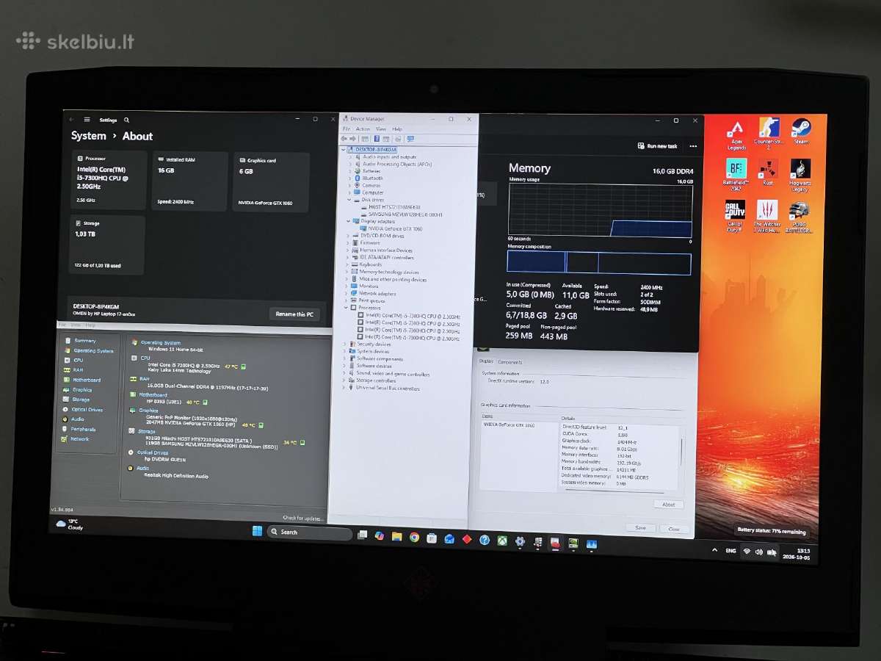Expand Keyboards node in Device Manager

(x=348, y=264)
